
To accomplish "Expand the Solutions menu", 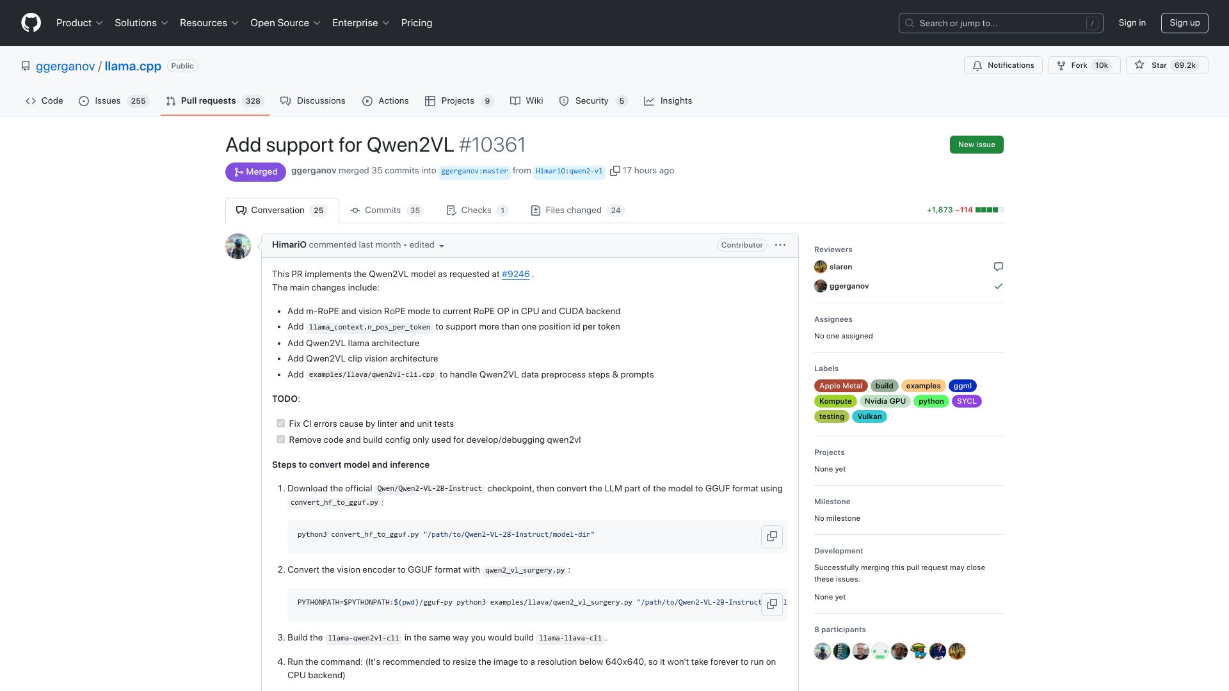I will pyautogui.click(x=141, y=23).
